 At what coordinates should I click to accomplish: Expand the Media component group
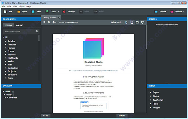5,61
